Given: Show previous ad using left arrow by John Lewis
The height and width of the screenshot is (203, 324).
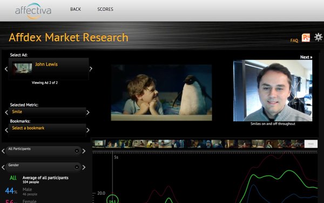Looking at the screenshot, I should click(6, 69).
